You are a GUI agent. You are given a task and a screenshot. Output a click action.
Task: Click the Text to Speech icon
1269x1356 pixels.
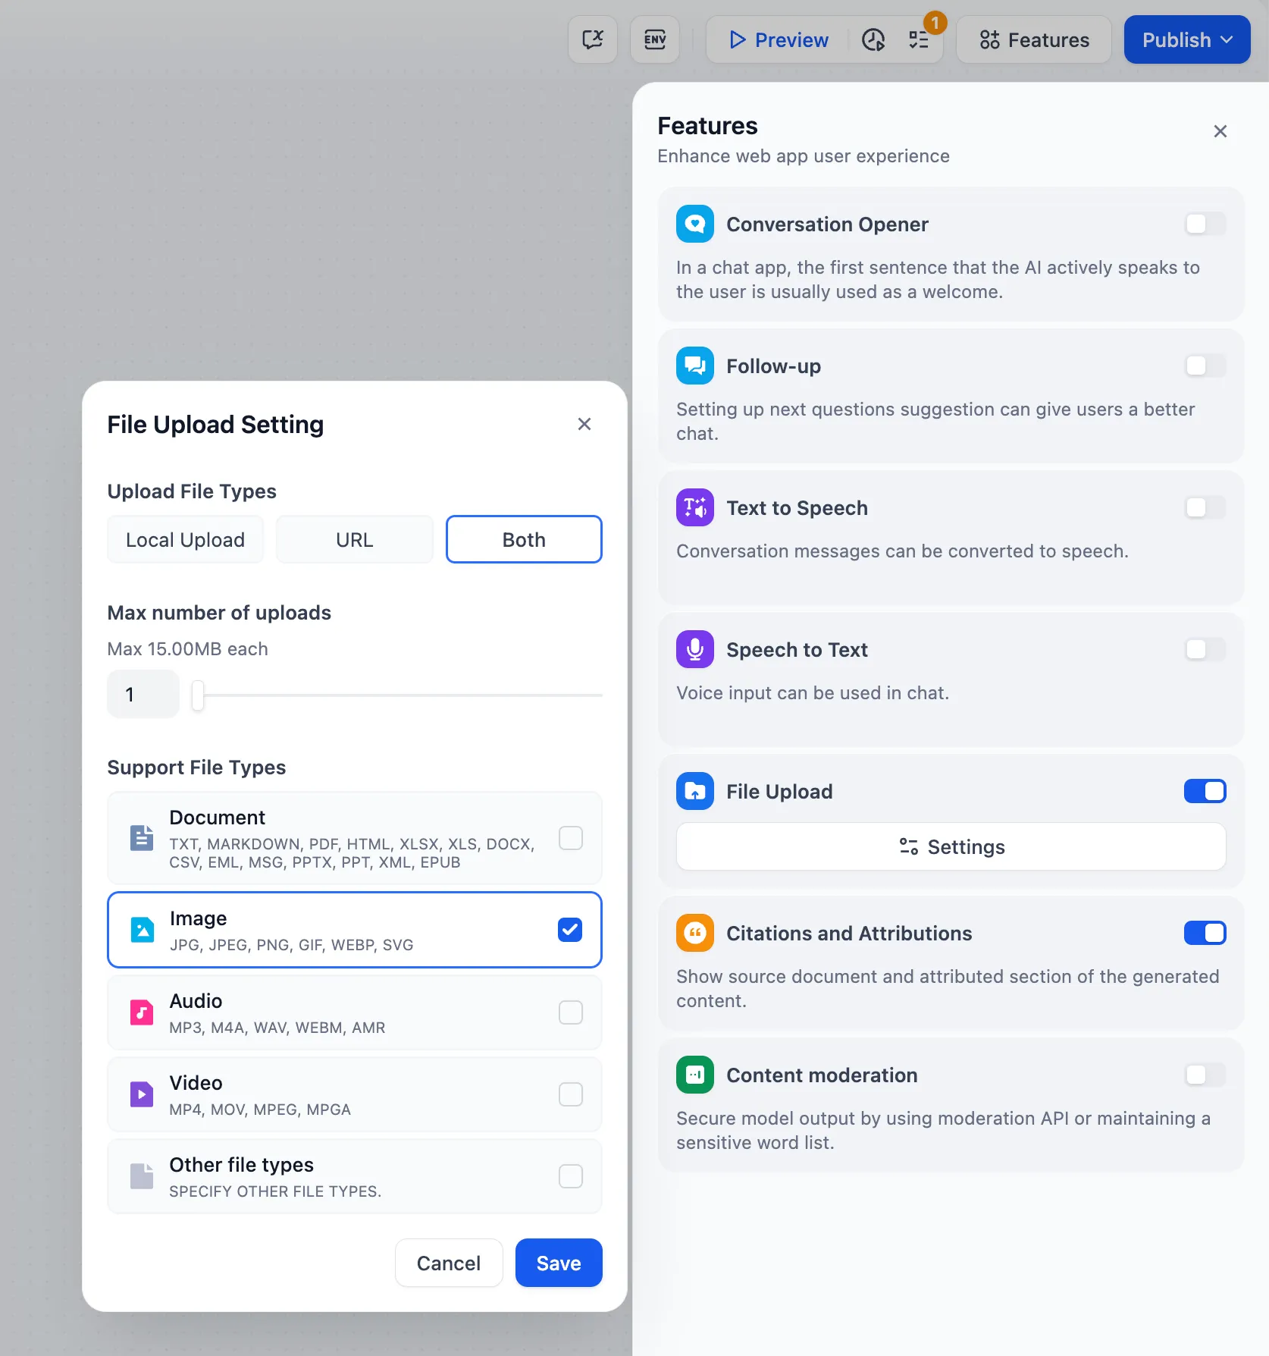click(x=694, y=507)
